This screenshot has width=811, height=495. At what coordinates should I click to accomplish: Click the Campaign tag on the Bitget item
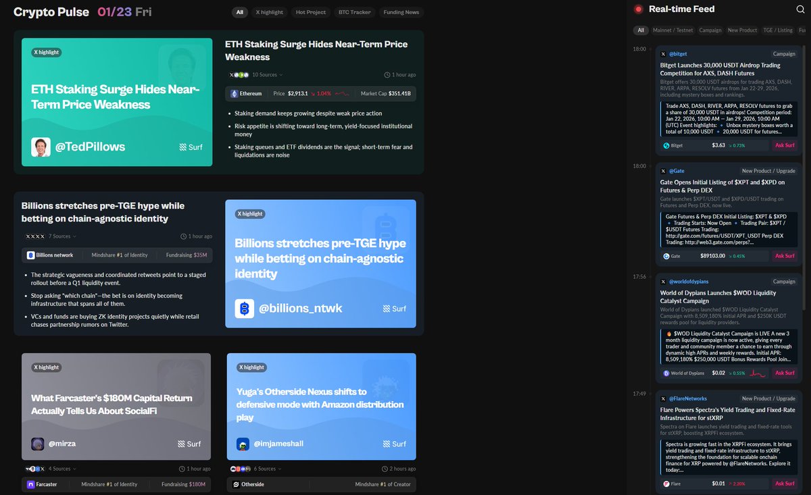pyautogui.click(x=784, y=54)
